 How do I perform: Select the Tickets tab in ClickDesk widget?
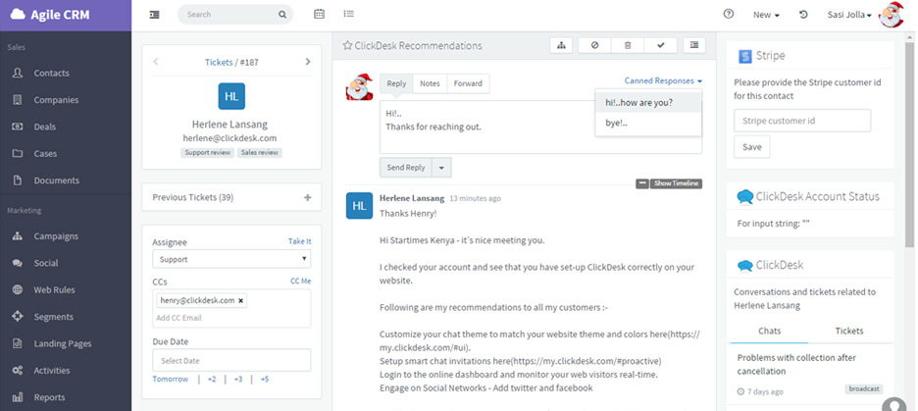click(x=849, y=331)
